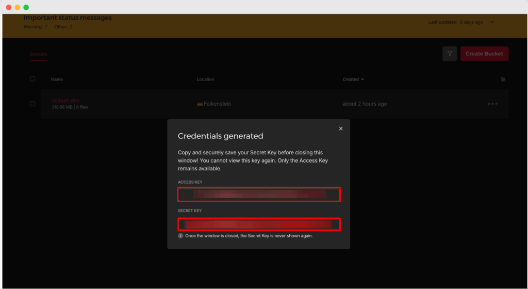Click inside the Secret Key field
Image resolution: width=528 pixels, height=289 pixels.
point(259,224)
